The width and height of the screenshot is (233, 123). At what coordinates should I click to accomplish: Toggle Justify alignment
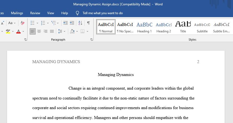[52, 31]
